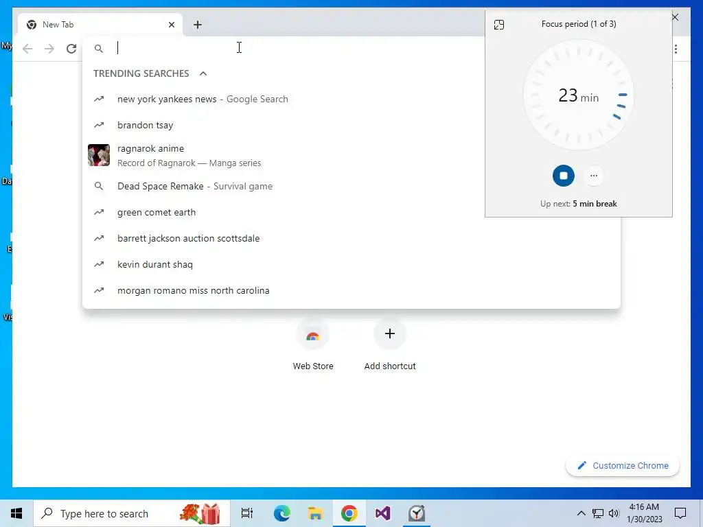Click the taskbar search box
The height and width of the screenshot is (527, 703).
tap(132, 513)
